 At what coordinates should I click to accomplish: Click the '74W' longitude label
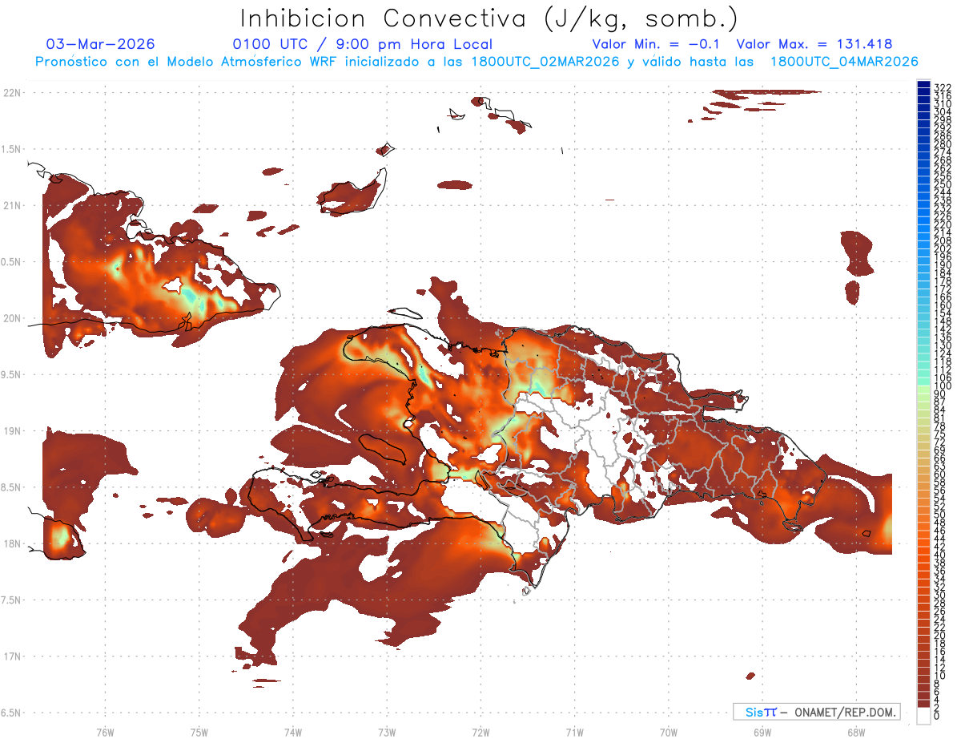point(292,732)
